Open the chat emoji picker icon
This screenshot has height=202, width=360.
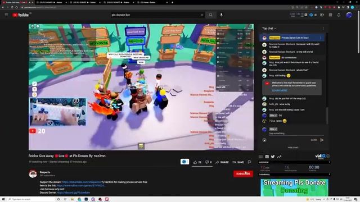(264, 140)
